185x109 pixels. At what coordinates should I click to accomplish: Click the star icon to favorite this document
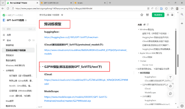(x=142, y=15)
